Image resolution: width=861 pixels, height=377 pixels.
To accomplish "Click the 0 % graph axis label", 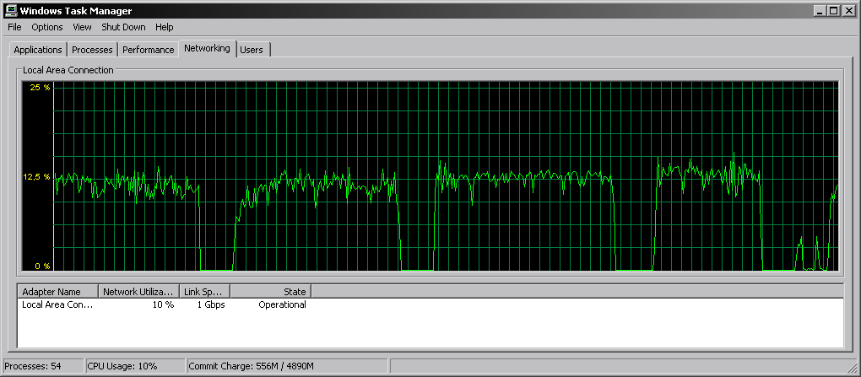I will click(x=42, y=267).
